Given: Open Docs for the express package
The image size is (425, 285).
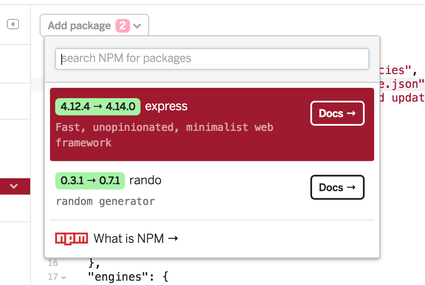Looking at the screenshot, I should pos(337,113).
